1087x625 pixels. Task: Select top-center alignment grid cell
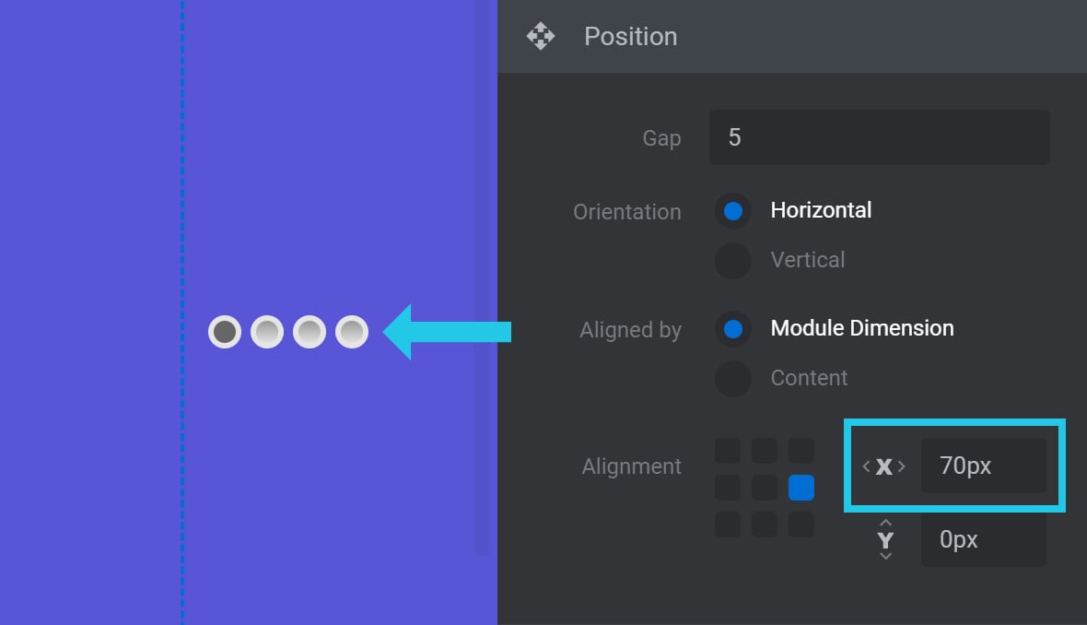pyautogui.click(x=765, y=451)
